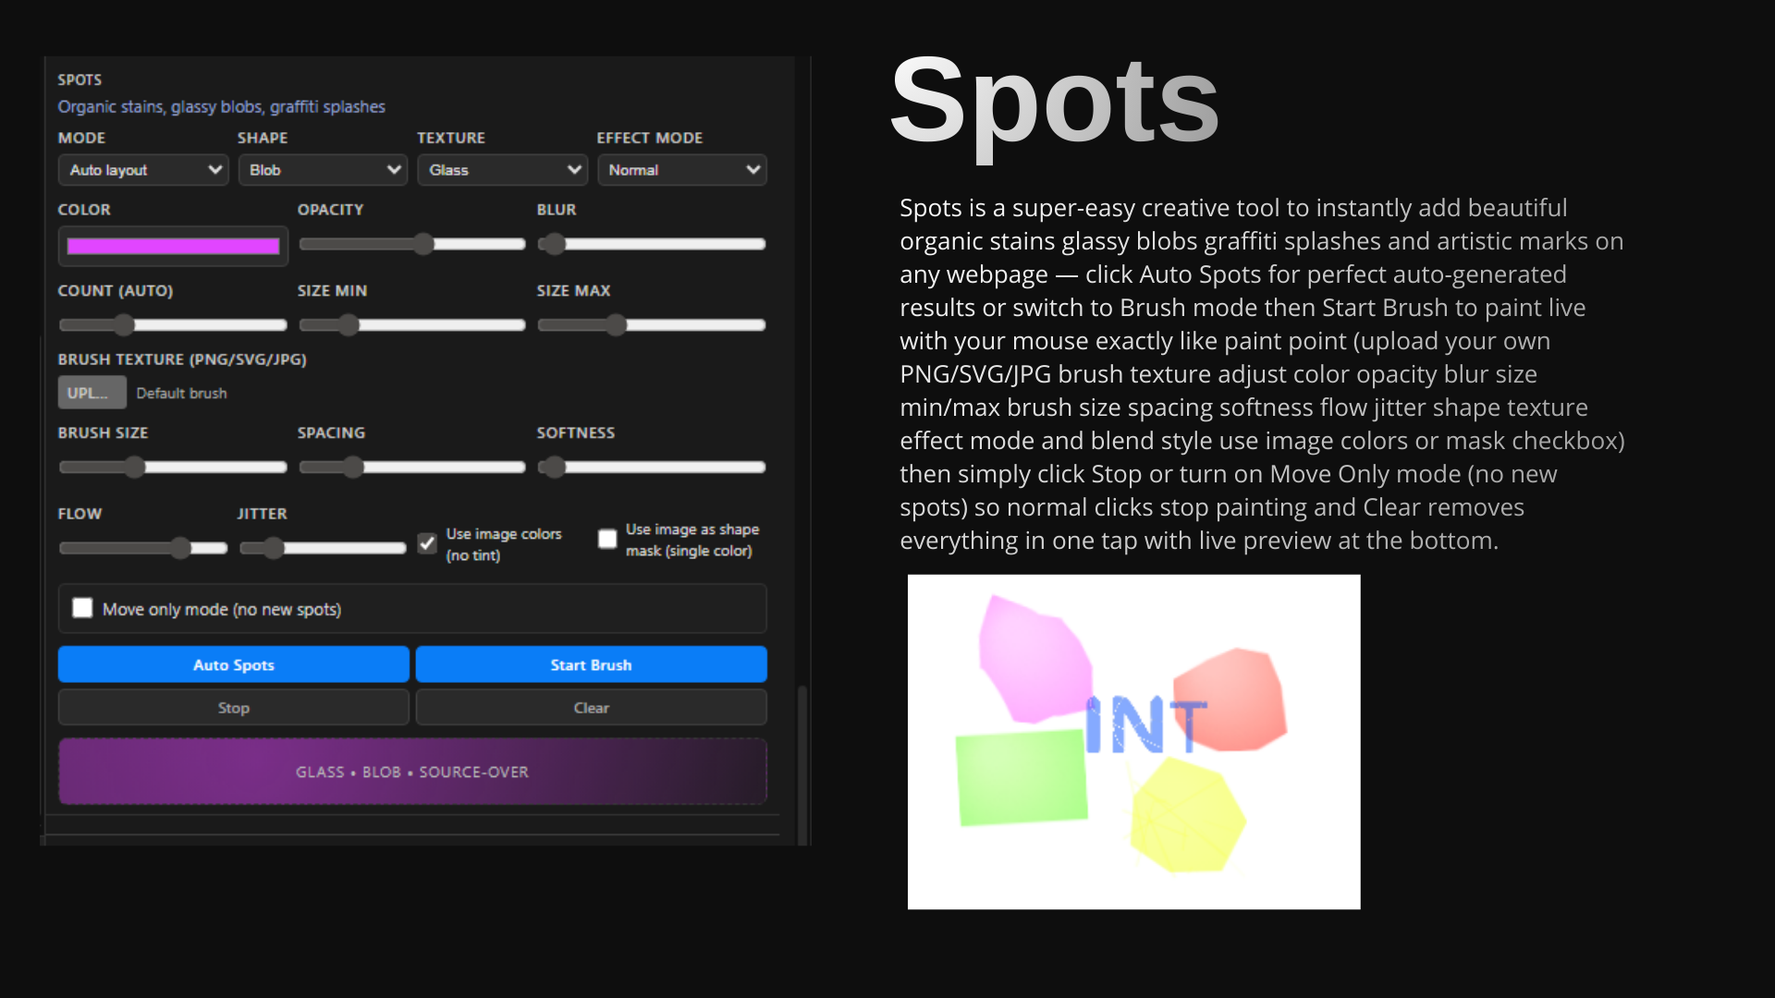Click the Clear button
The height and width of the screenshot is (998, 1775).
[591, 708]
